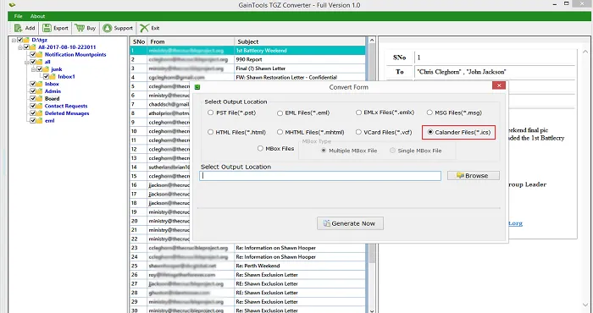Click the Contact Requests folder icon
This screenshot has height=313, width=593.
coord(39,106)
